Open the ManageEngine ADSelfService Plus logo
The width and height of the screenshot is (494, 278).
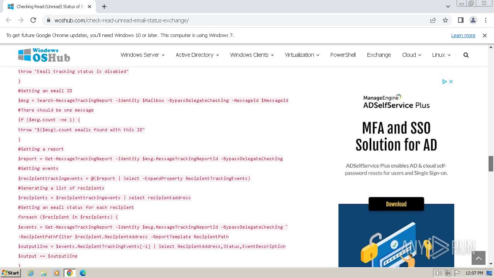396,101
